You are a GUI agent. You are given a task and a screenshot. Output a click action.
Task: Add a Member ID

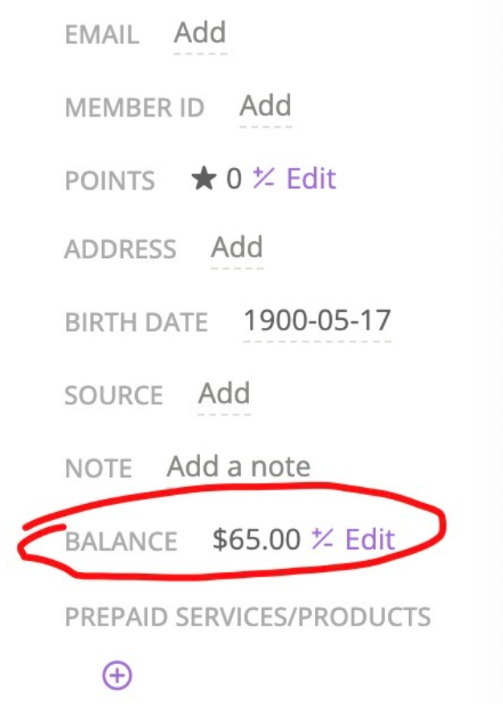coord(265,105)
